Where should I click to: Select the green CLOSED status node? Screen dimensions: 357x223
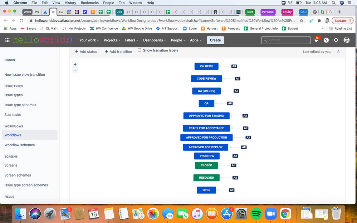[x=206, y=165]
